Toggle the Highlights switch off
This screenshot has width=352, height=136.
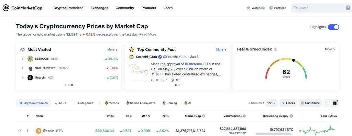point(333,27)
